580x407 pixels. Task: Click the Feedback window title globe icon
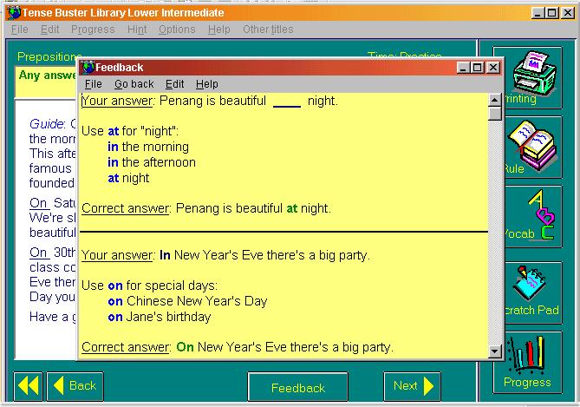(88, 67)
